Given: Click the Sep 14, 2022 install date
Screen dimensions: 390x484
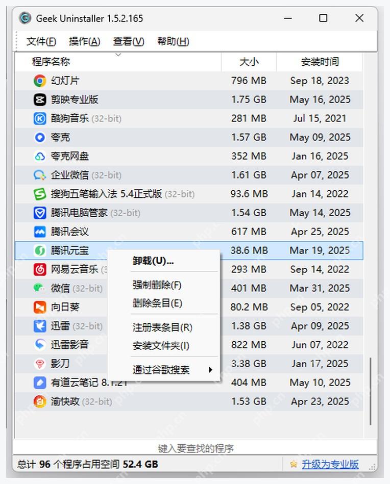Looking at the screenshot, I should click(320, 269).
